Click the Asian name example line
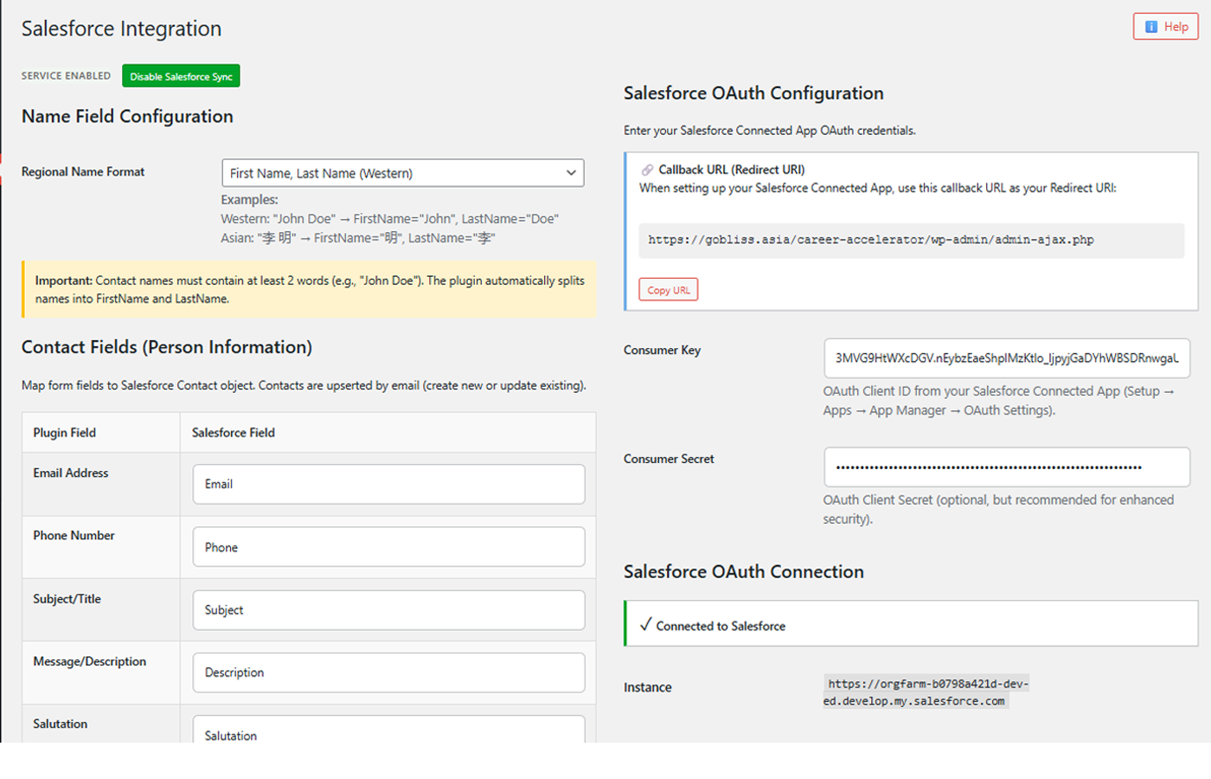Screen dimensions: 1211x779 click(357, 238)
